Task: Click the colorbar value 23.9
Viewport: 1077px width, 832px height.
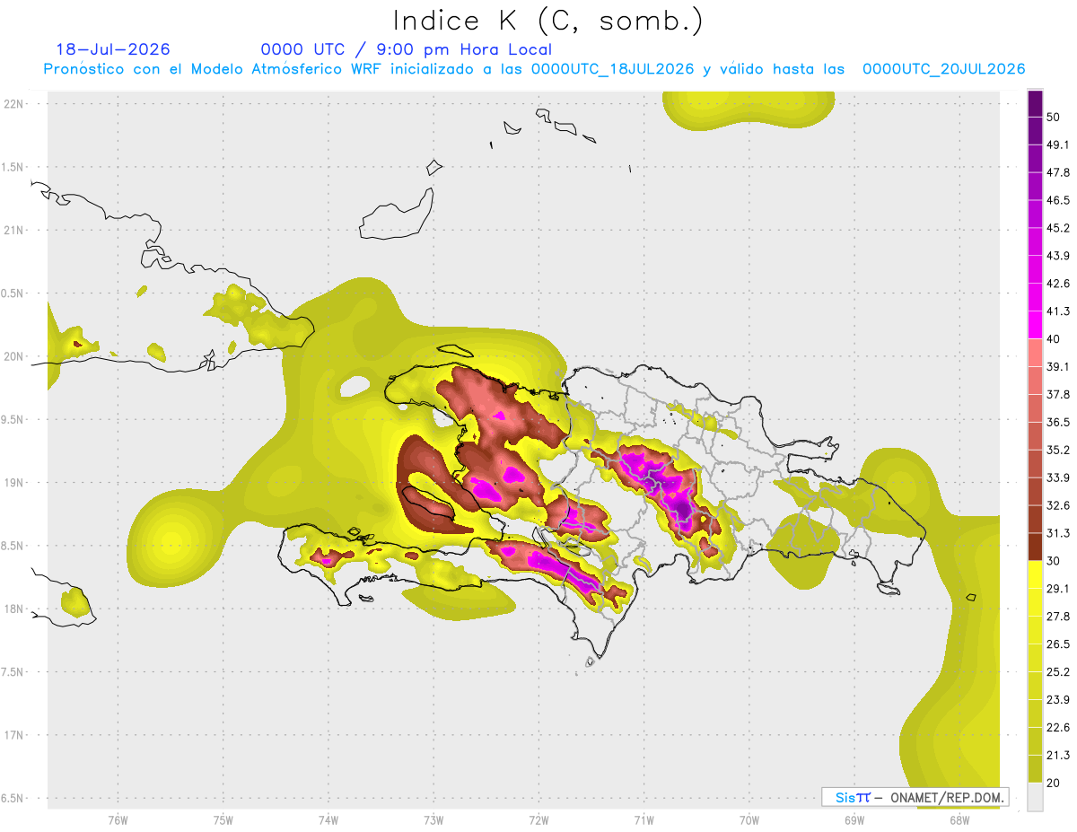Action: click(x=1058, y=699)
